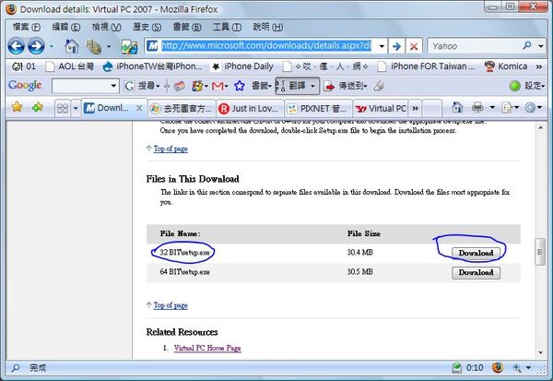The image size is (553, 381).
Task: Go forward with the Forward arrow button
Action: click(36, 46)
